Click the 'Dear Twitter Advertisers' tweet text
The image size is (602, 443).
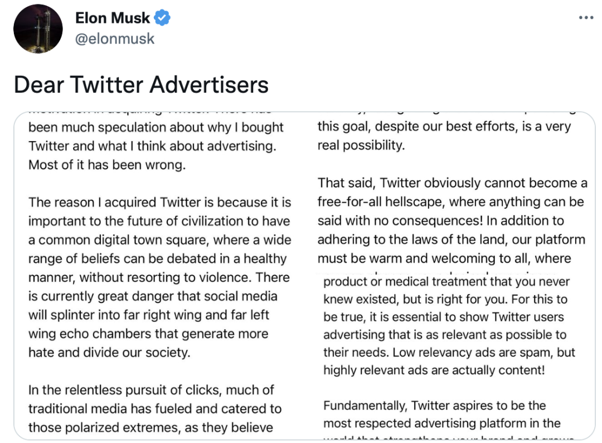click(141, 85)
